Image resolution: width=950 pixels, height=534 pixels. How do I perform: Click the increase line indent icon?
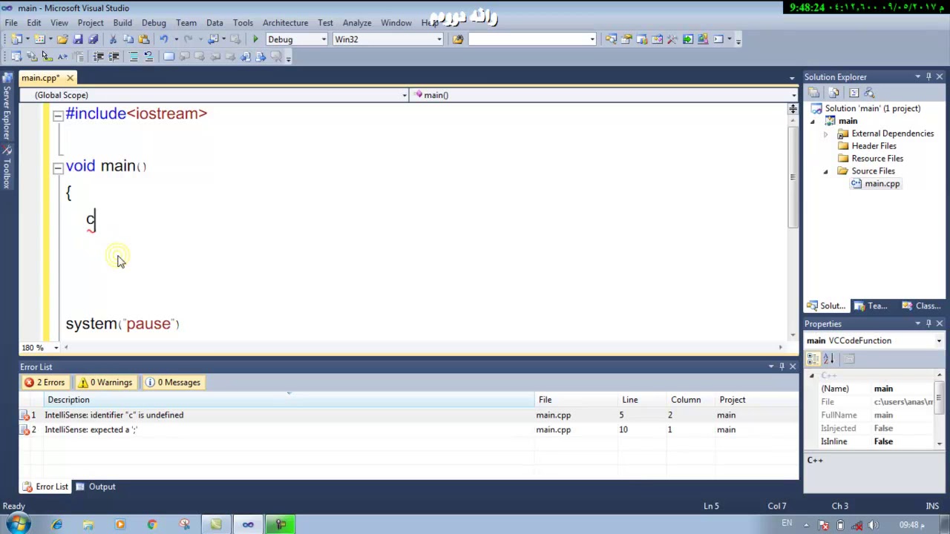(x=114, y=56)
